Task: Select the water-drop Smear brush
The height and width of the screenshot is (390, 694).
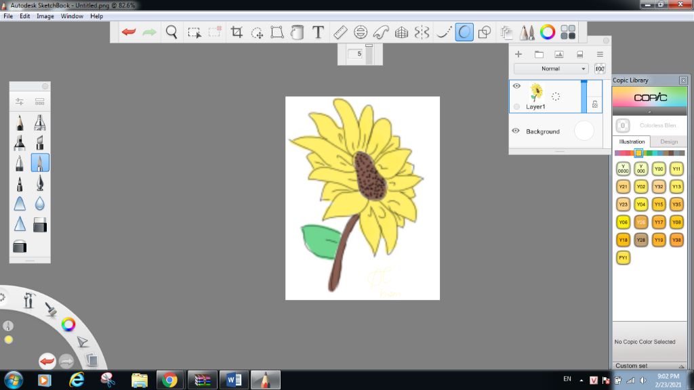Action: point(40,203)
